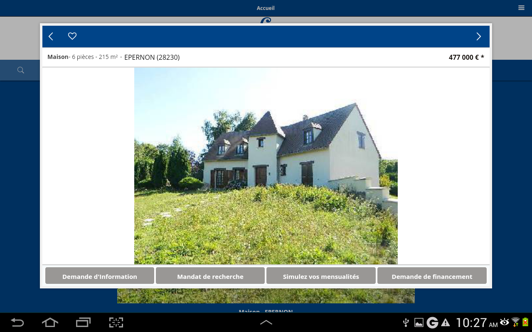Tap the EPERNON (28230) location text
The image size is (532, 332).
[152, 57]
